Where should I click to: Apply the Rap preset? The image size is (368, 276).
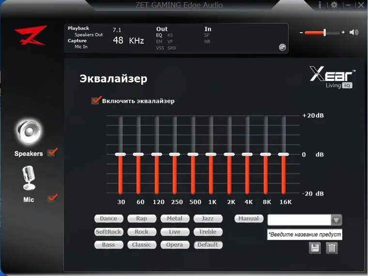pos(142,218)
